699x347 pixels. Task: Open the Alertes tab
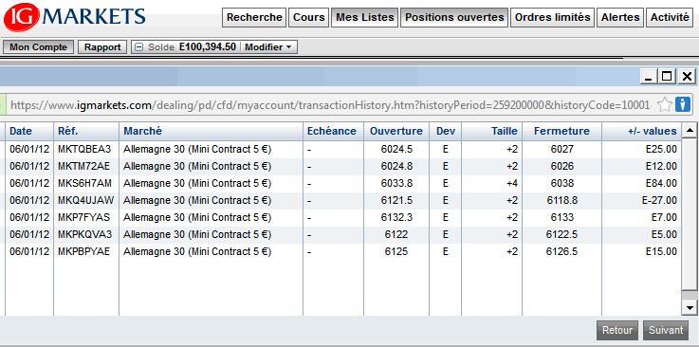(x=620, y=17)
